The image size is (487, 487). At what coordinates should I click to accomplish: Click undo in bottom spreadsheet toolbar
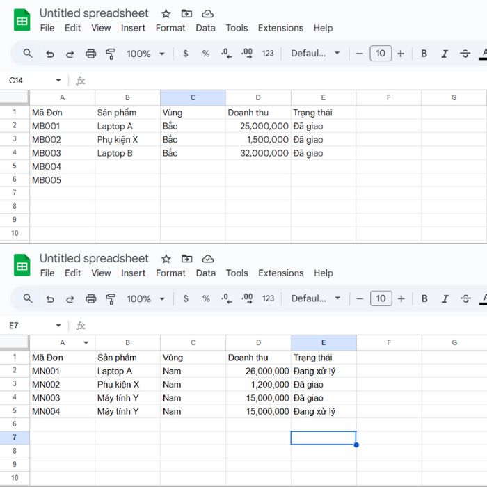49,299
